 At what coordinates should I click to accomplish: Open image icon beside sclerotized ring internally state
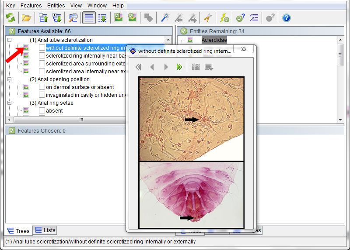click(26, 56)
